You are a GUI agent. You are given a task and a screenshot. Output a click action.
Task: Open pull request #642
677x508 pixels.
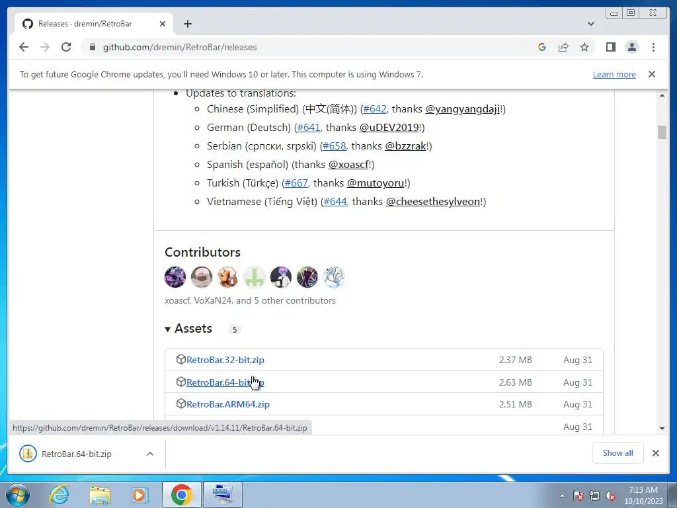pos(375,109)
